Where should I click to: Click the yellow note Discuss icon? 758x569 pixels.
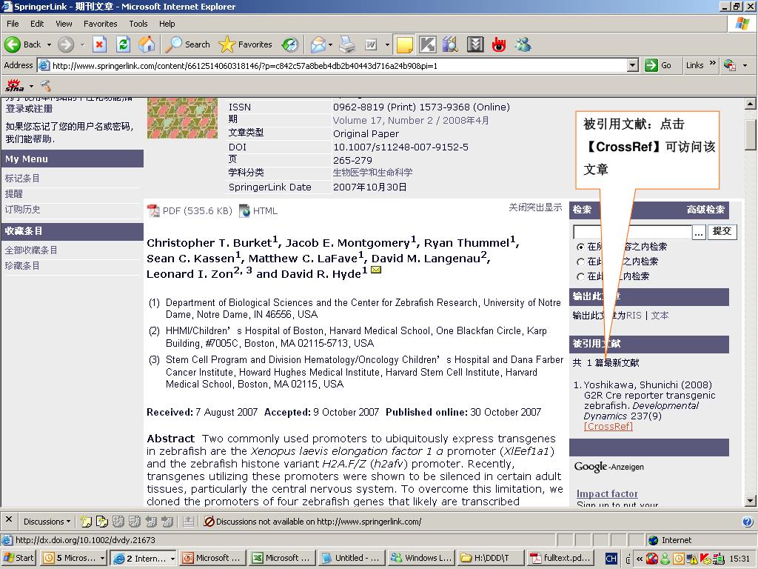tap(404, 44)
